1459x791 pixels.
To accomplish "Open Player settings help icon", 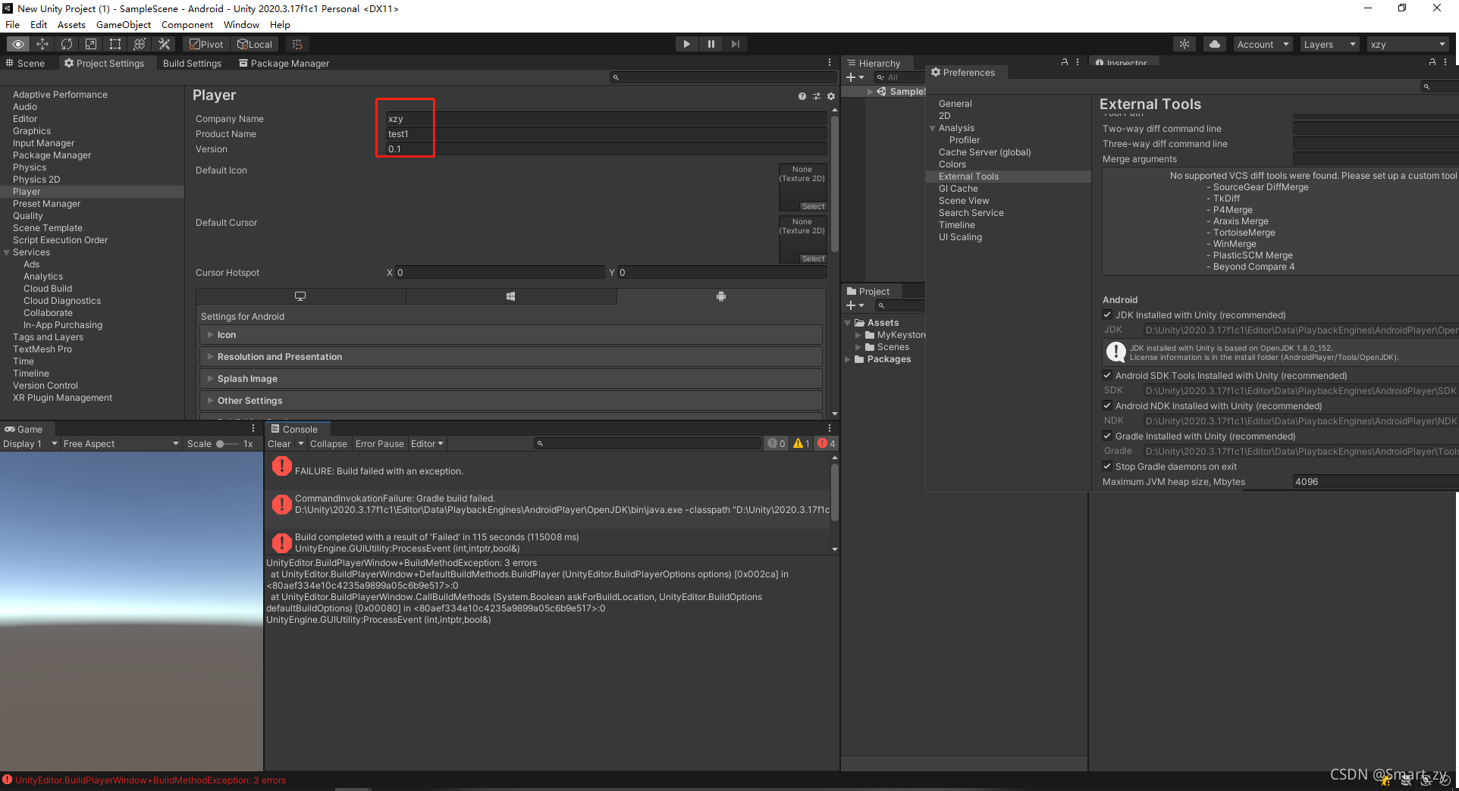I will pyautogui.click(x=802, y=96).
